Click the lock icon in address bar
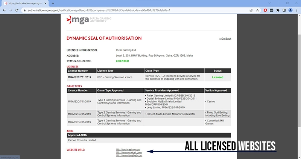 pyautogui.click(x=24, y=10)
